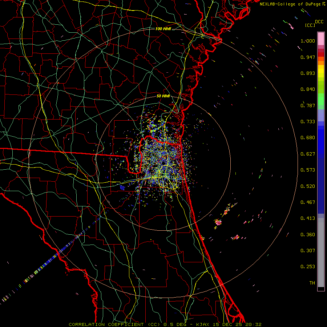The height and width of the screenshot is (327, 327).
Task: Click the TH threshold label
Action: [x=312, y=283]
